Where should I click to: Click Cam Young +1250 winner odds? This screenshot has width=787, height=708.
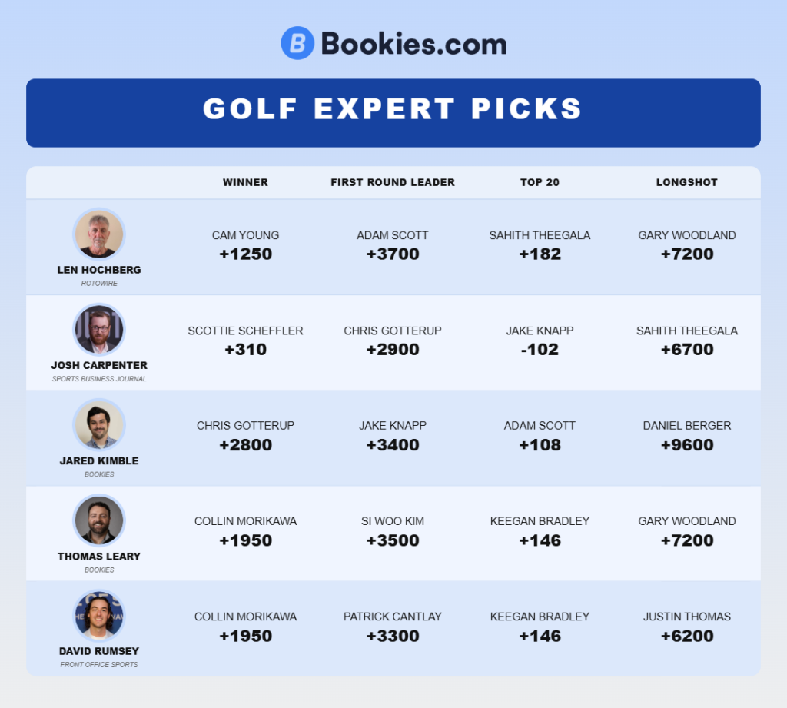(x=245, y=254)
